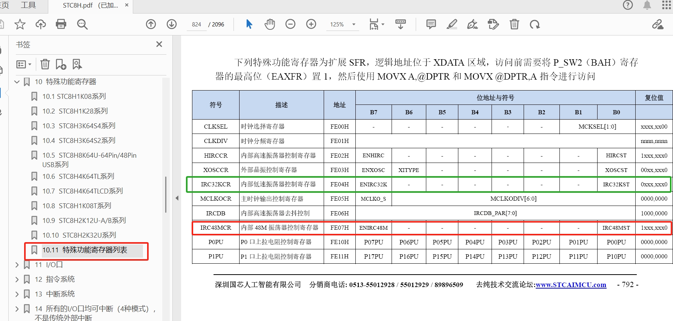Click the MCLKOCR symbol cell
Screen dimensions: 673x321
pyautogui.click(x=216, y=199)
